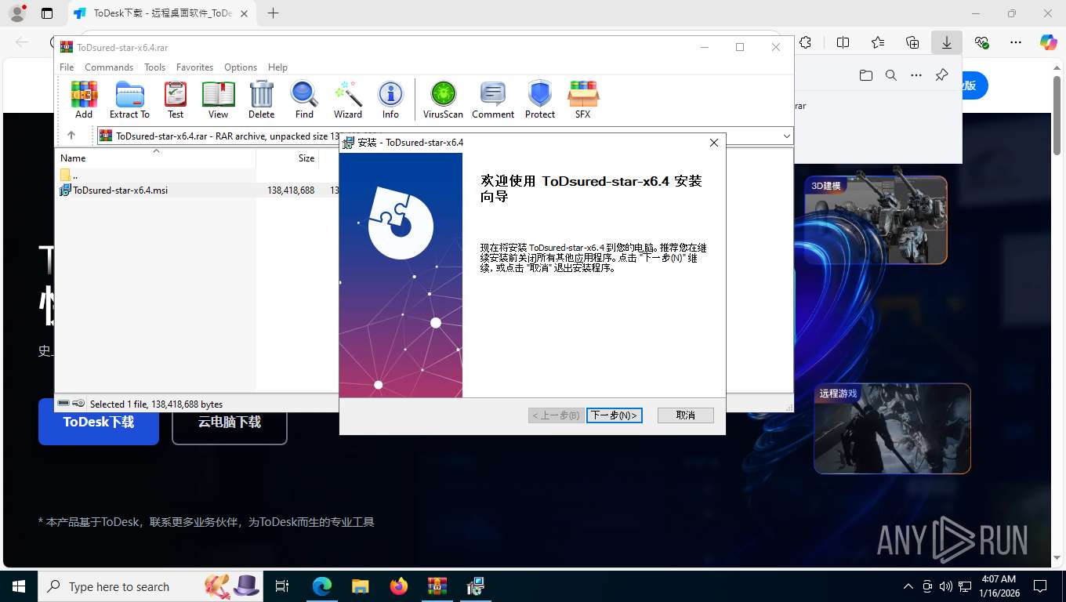
Task: Click 取消 to cancel the installer
Action: click(686, 415)
